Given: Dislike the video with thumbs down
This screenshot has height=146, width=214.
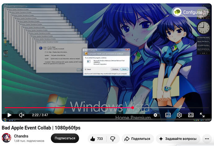Looking at the screenshot, I should tap(113, 139).
